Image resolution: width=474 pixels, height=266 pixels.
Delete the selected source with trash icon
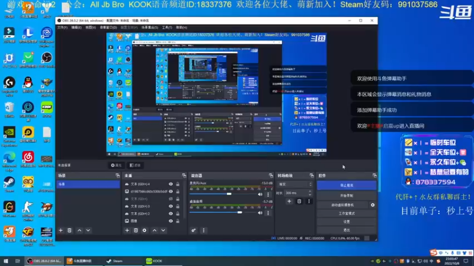(x=136, y=231)
